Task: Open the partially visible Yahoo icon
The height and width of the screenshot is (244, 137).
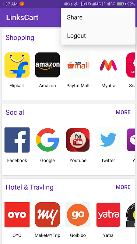Action: pos(131,140)
